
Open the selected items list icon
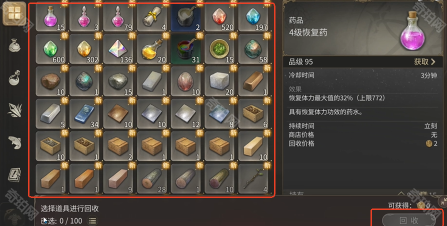tap(92, 220)
